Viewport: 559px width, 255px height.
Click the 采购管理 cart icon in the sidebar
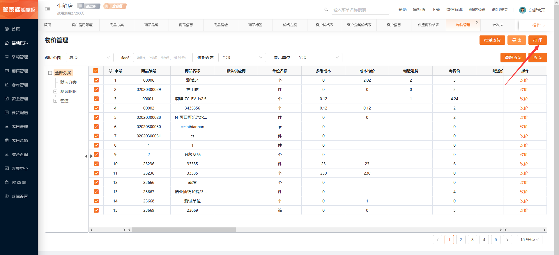point(7,57)
